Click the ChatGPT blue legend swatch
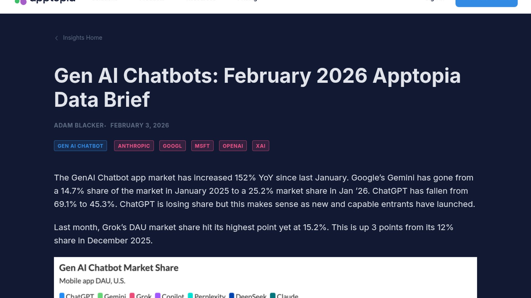 62,296
